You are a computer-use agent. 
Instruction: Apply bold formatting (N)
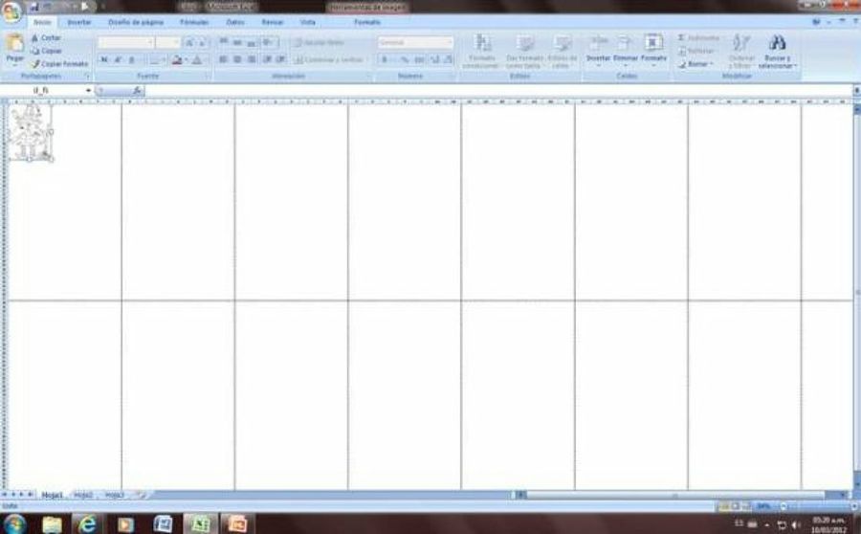click(104, 60)
